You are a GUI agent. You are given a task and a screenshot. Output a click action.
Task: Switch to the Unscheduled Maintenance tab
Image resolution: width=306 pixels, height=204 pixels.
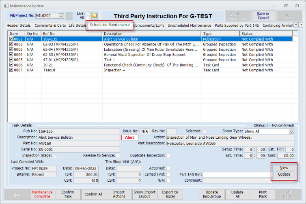pyautogui.click(x=189, y=26)
